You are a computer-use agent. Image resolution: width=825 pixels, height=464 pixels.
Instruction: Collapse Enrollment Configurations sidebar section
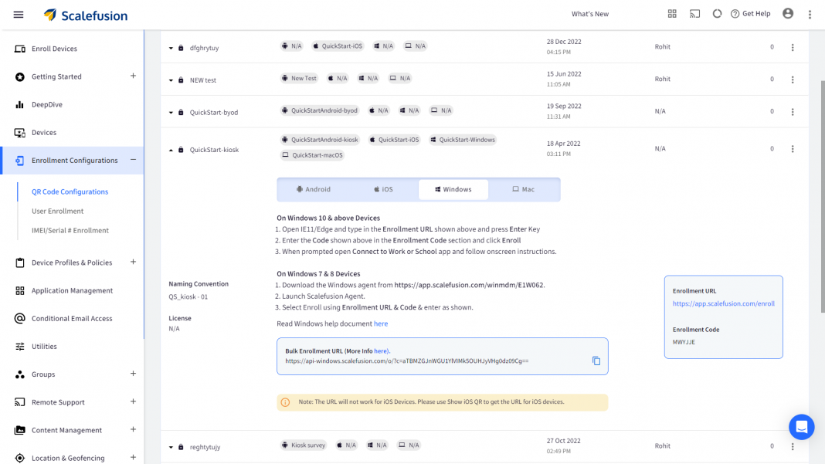[133, 160]
